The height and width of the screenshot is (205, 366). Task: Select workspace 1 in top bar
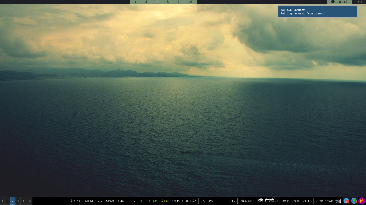click(135, 2)
